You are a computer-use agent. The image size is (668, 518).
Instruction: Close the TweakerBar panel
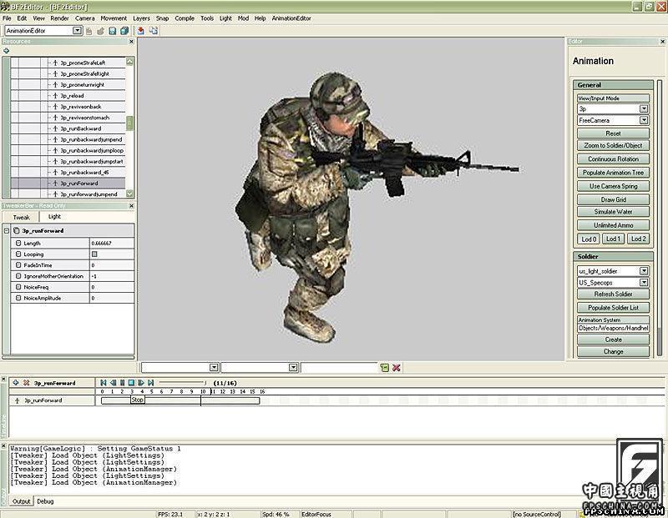coord(131,205)
